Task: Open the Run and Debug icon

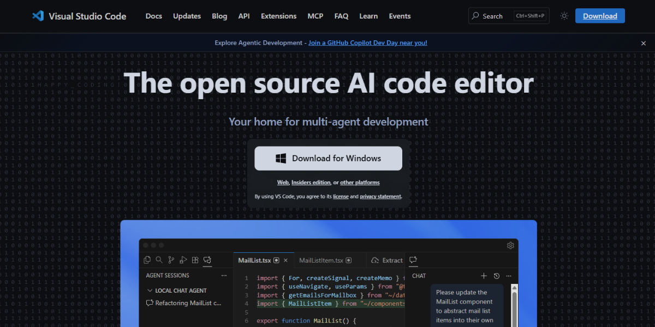Action: coord(183,260)
